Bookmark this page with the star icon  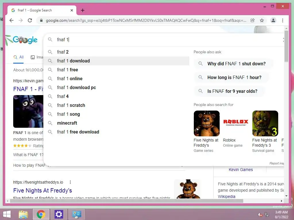[262, 20]
